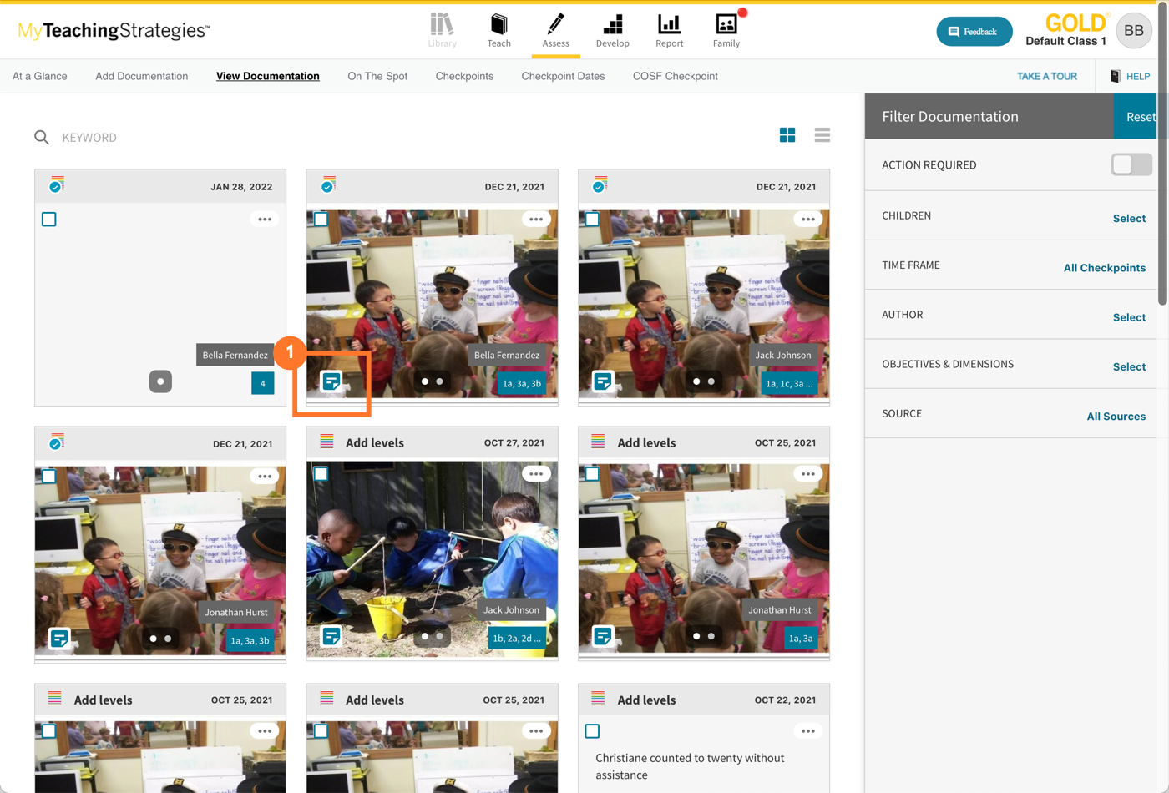Image resolution: width=1169 pixels, height=793 pixels.
Task: Open the Checkpoint Dates tab
Action: [x=563, y=76]
